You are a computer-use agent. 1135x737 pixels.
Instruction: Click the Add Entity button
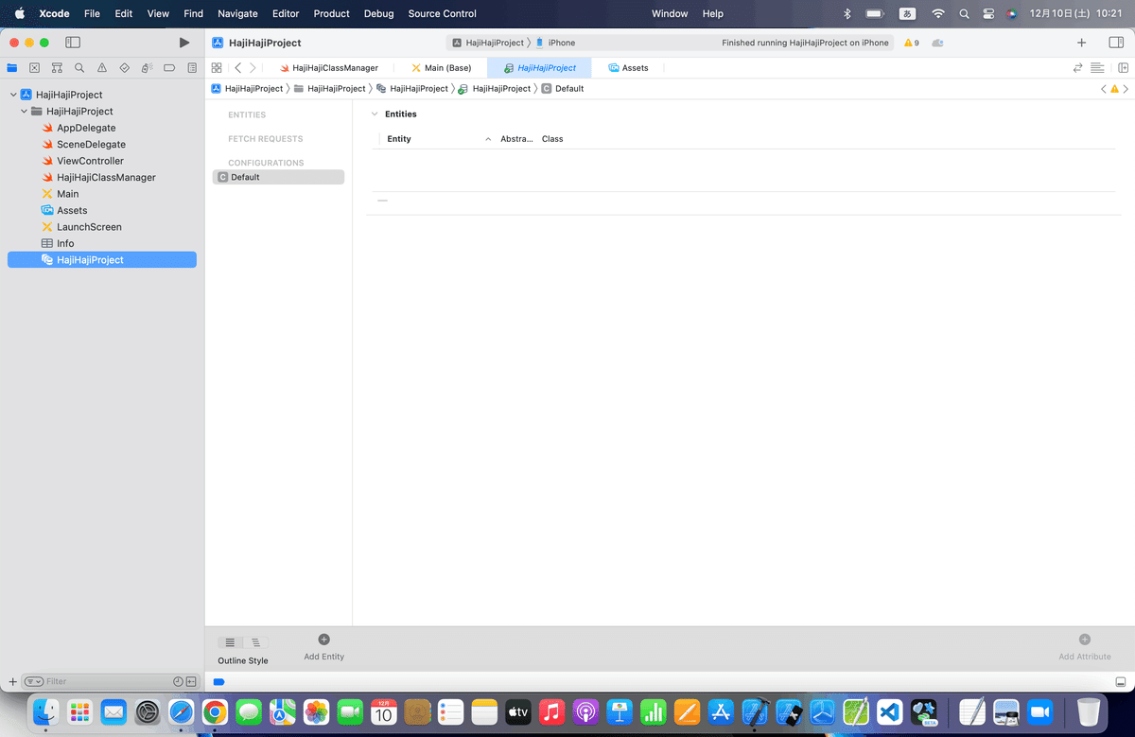pos(323,647)
